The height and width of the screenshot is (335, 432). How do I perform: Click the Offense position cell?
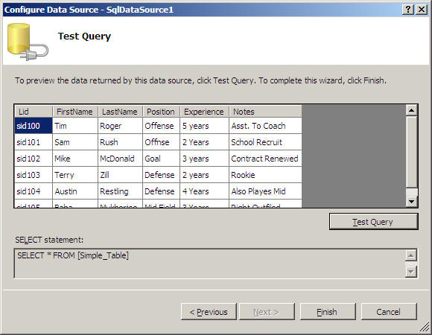pos(161,126)
